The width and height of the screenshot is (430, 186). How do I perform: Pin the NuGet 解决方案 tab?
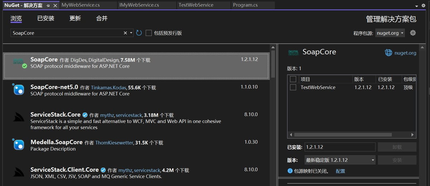tap(48, 5)
